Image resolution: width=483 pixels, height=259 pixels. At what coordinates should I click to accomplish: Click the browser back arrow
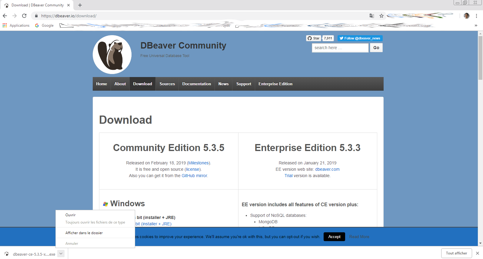pos(5,16)
